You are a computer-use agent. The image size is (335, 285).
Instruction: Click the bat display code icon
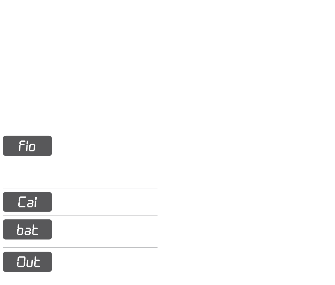[28, 229]
